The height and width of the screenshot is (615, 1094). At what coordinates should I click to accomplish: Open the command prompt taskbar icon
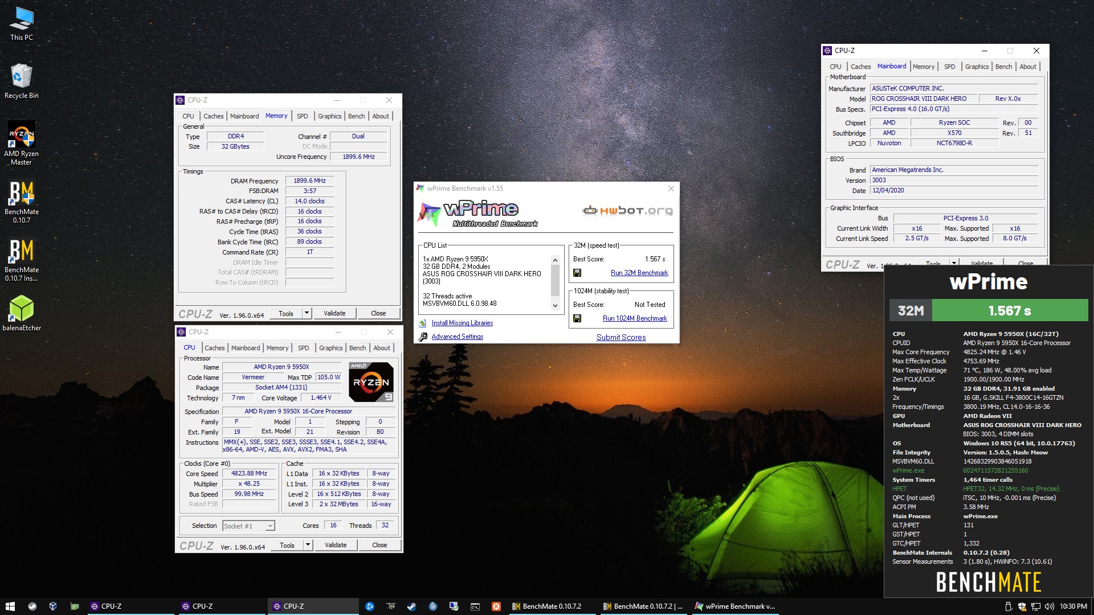point(475,606)
